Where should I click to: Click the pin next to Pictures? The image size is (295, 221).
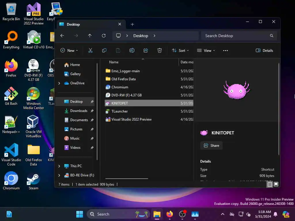(92, 129)
